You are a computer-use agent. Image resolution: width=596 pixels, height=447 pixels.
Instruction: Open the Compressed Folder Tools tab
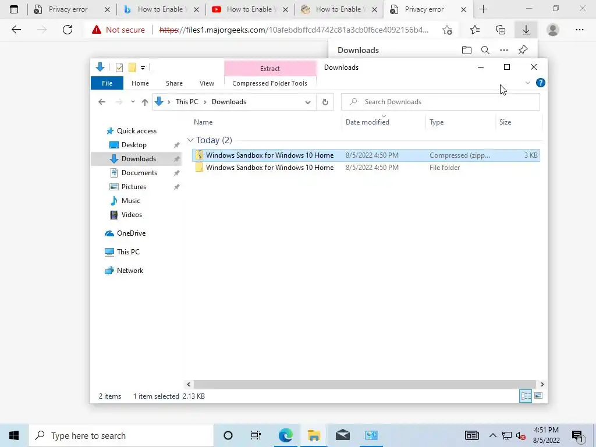(x=270, y=83)
